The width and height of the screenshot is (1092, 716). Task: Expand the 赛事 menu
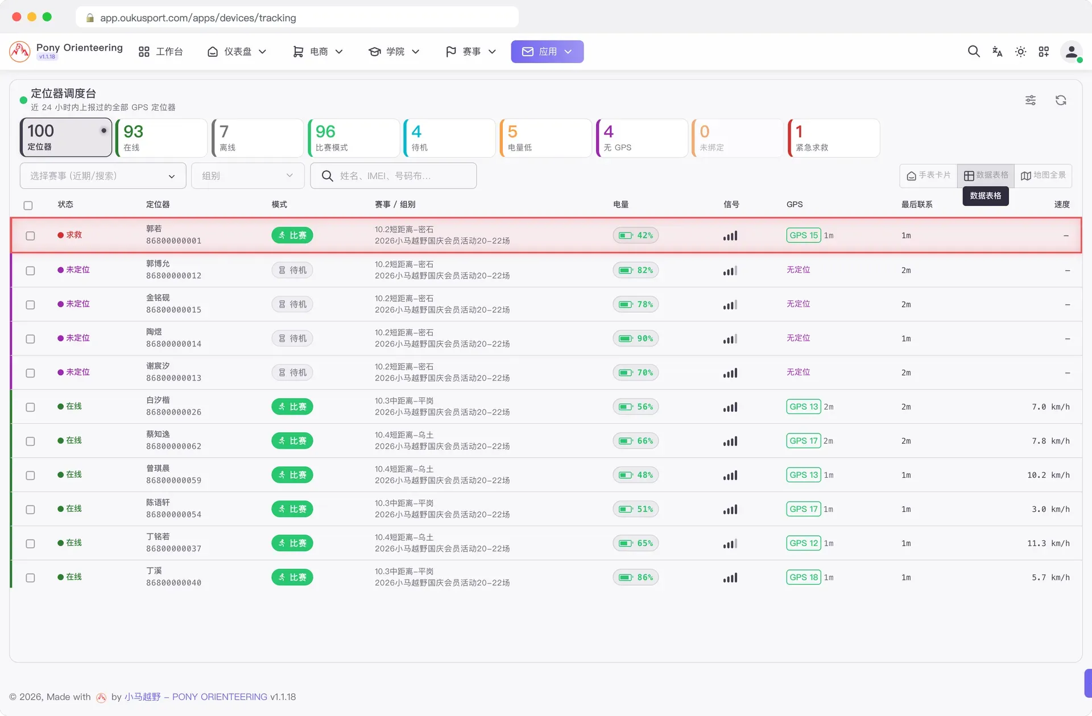[x=471, y=52]
